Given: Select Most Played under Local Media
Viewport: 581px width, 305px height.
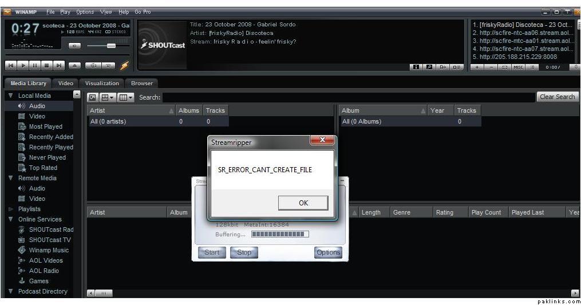Looking at the screenshot, I should pos(45,126).
